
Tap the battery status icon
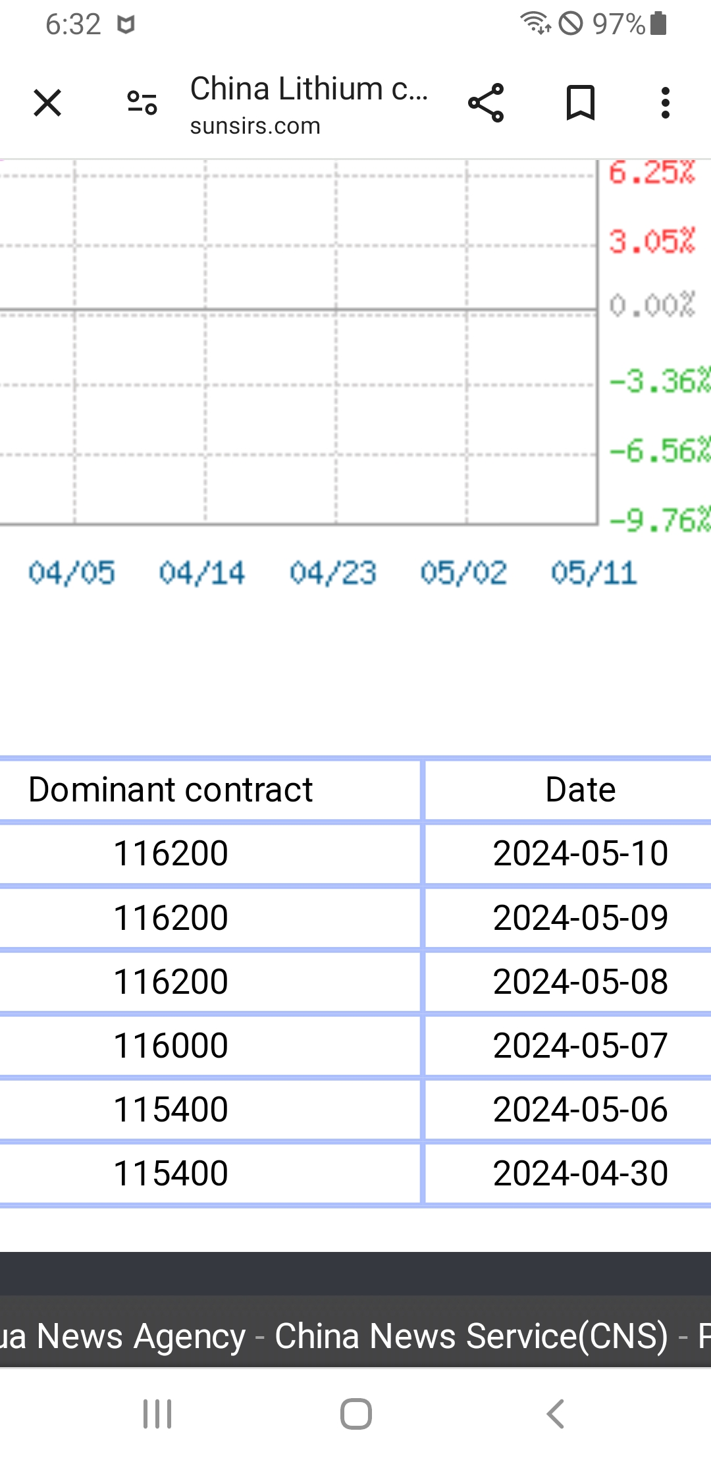(658, 24)
